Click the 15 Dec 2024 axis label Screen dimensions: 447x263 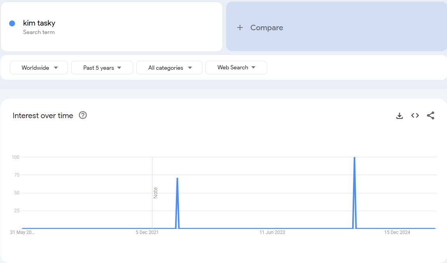pyautogui.click(x=397, y=232)
